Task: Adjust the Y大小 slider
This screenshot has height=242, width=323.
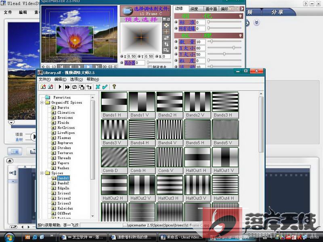Action: (224, 54)
